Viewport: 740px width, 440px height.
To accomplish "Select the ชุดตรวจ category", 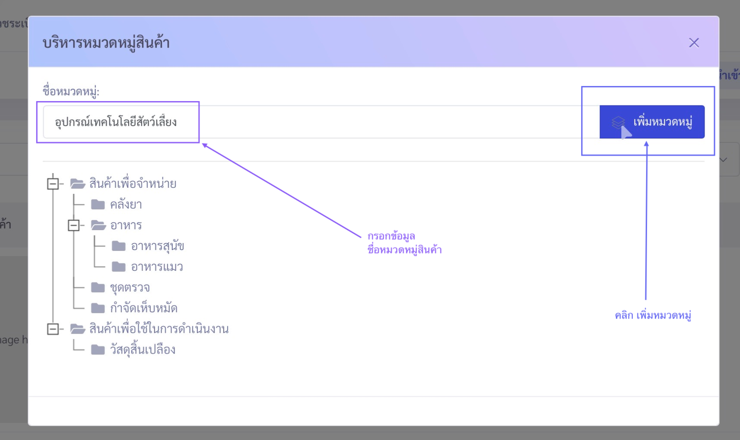I will point(130,287).
